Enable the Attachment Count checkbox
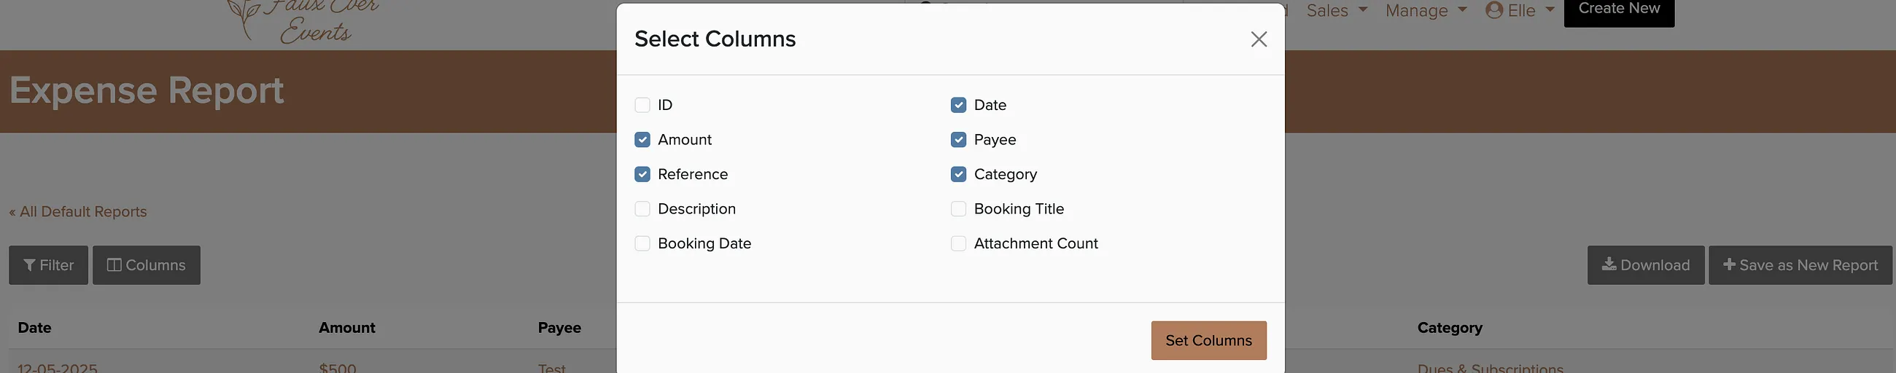This screenshot has width=1896, height=373. point(958,243)
